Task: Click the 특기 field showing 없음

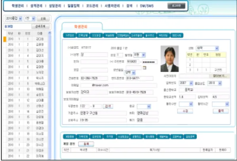Action: pyautogui.click(x=147, y=120)
